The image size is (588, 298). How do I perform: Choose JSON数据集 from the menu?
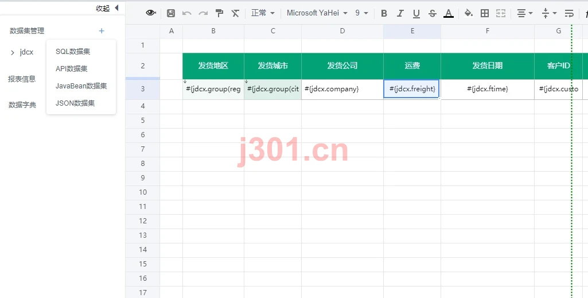pyautogui.click(x=75, y=103)
